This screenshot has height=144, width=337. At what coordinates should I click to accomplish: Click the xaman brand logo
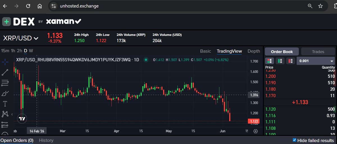(63, 21)
